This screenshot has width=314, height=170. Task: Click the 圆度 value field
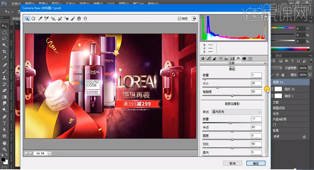(x=256, y=135)
